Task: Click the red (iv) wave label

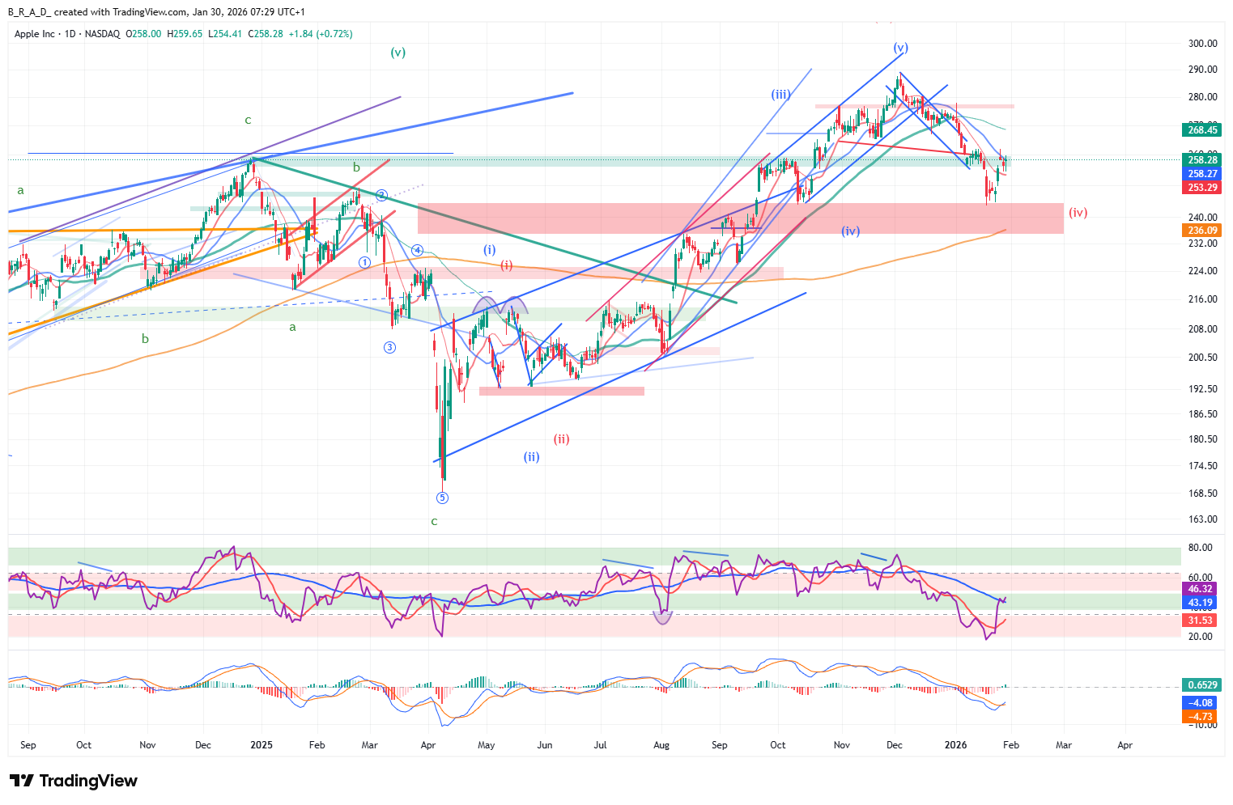Action: point(1078,213)
